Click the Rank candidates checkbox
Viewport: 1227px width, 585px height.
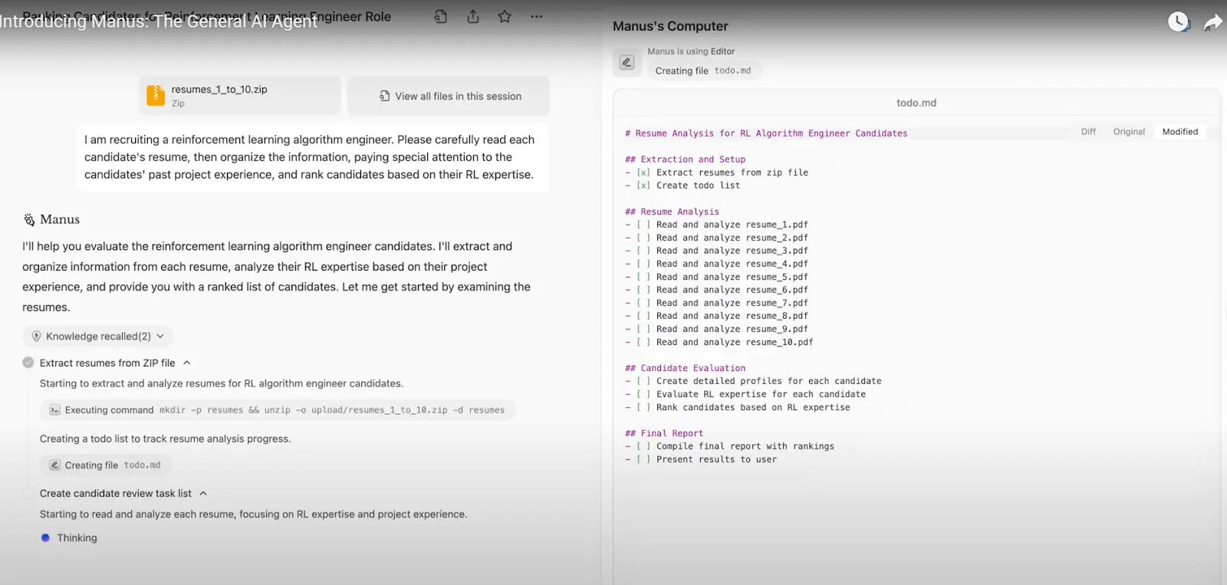[643, 407]
